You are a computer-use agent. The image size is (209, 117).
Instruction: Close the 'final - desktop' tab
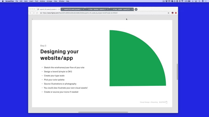point(108,9)
